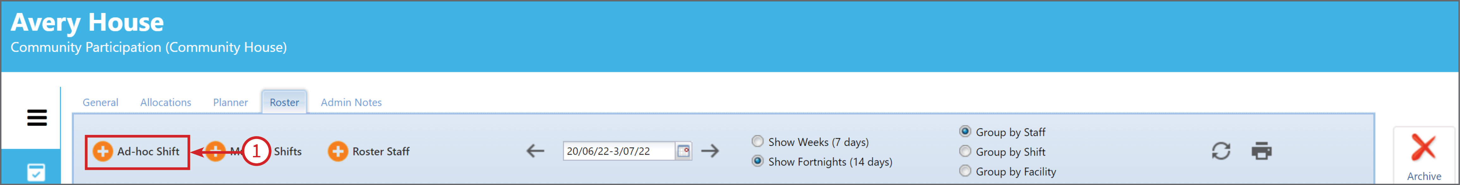Select Show Fortnights (14 days) option
This screenshot has width=1460, height=185.
[757, 161]
